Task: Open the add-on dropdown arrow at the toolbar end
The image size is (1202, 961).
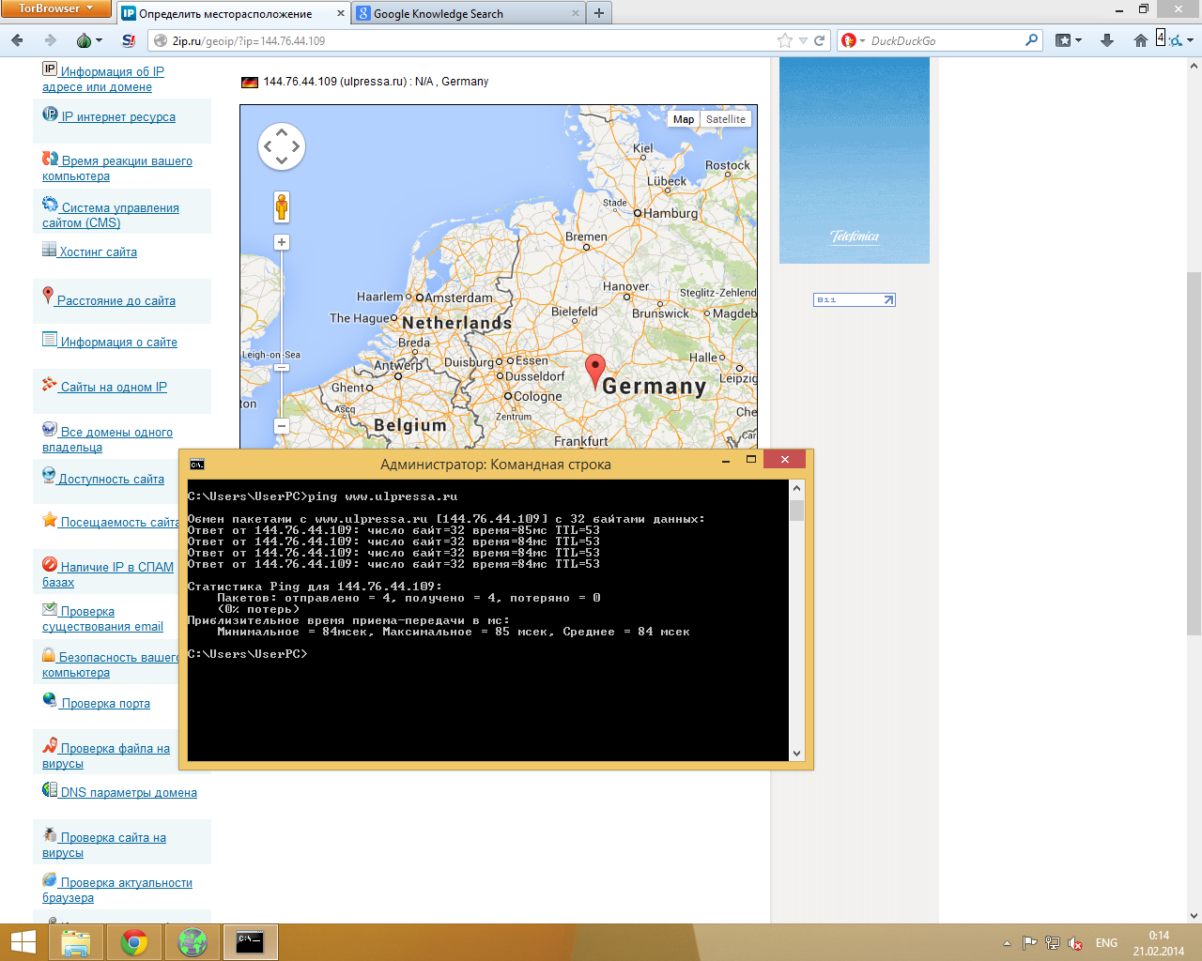Action: 1190,40
